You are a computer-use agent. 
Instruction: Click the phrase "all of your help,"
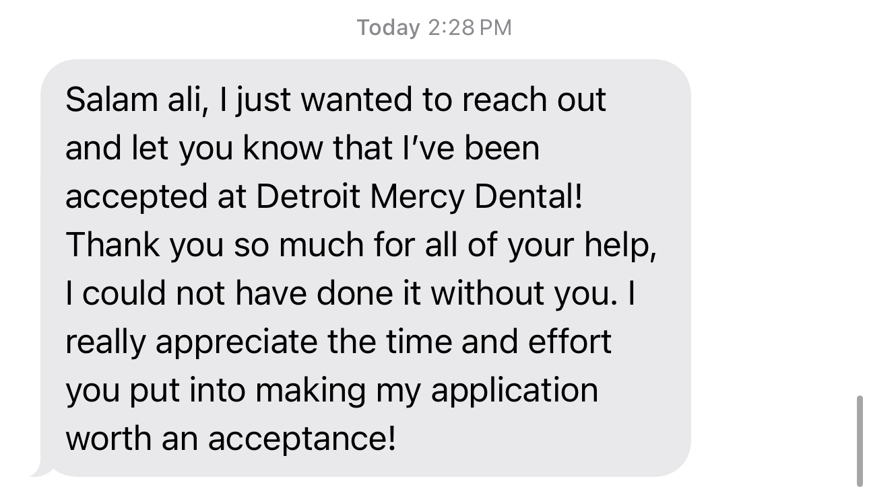[x=540, y=245]
